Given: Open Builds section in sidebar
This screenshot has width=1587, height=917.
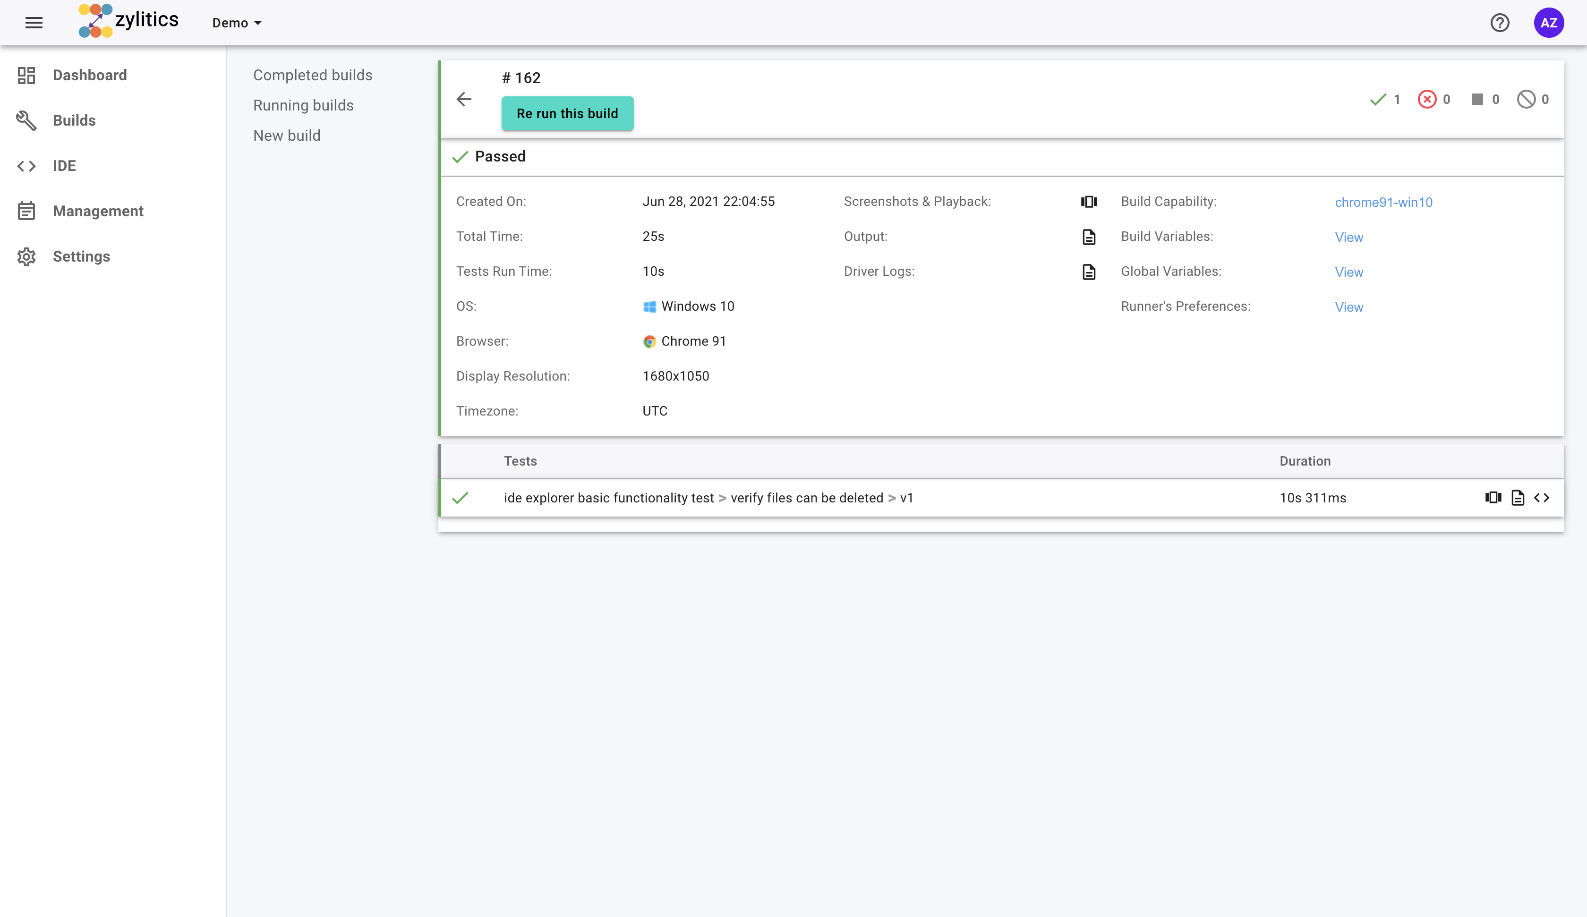Looking at the screenshot, I should click(74, 120).
